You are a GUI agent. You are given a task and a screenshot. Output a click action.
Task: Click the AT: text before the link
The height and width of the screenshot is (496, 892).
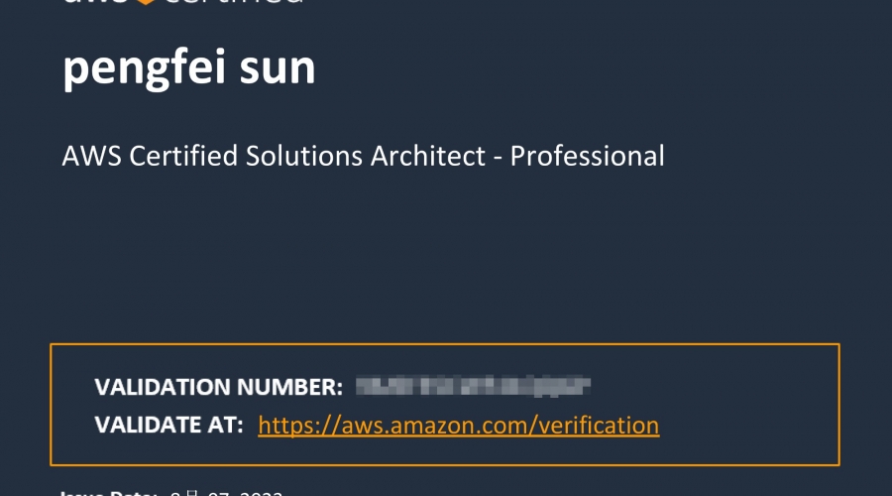click(x=225, y=426)
